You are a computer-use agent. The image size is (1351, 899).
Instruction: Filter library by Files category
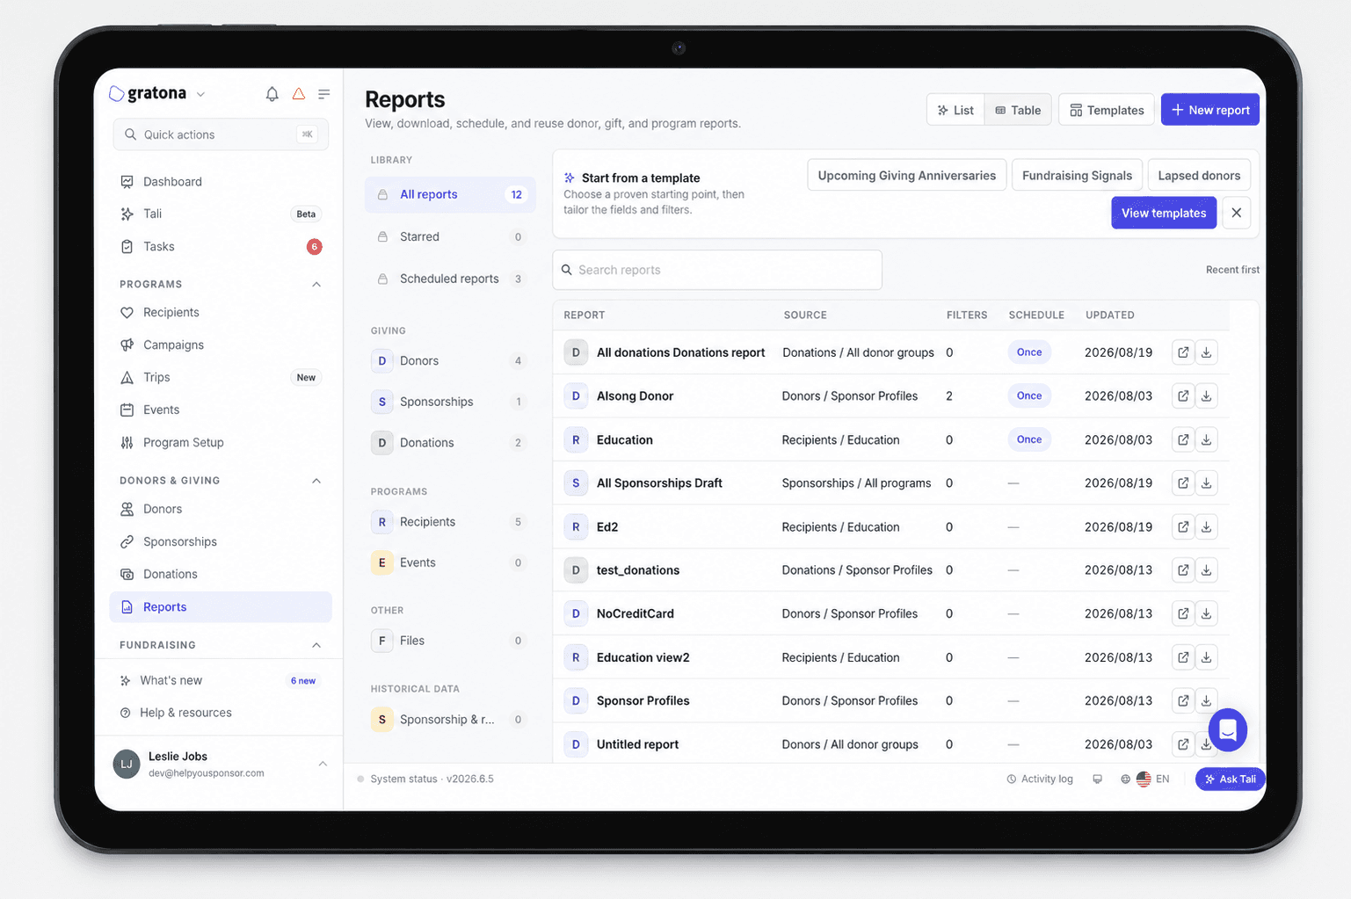coord(450,641)
